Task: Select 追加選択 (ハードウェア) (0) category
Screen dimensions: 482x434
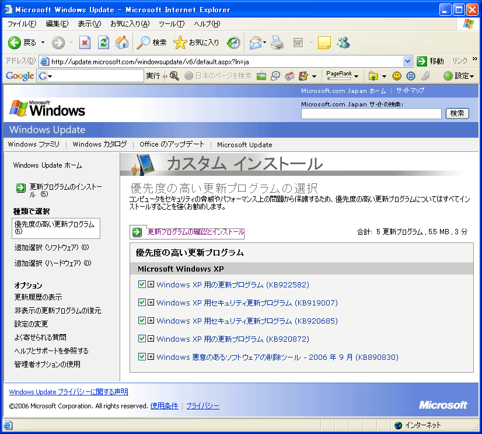Action: [53, 263]
